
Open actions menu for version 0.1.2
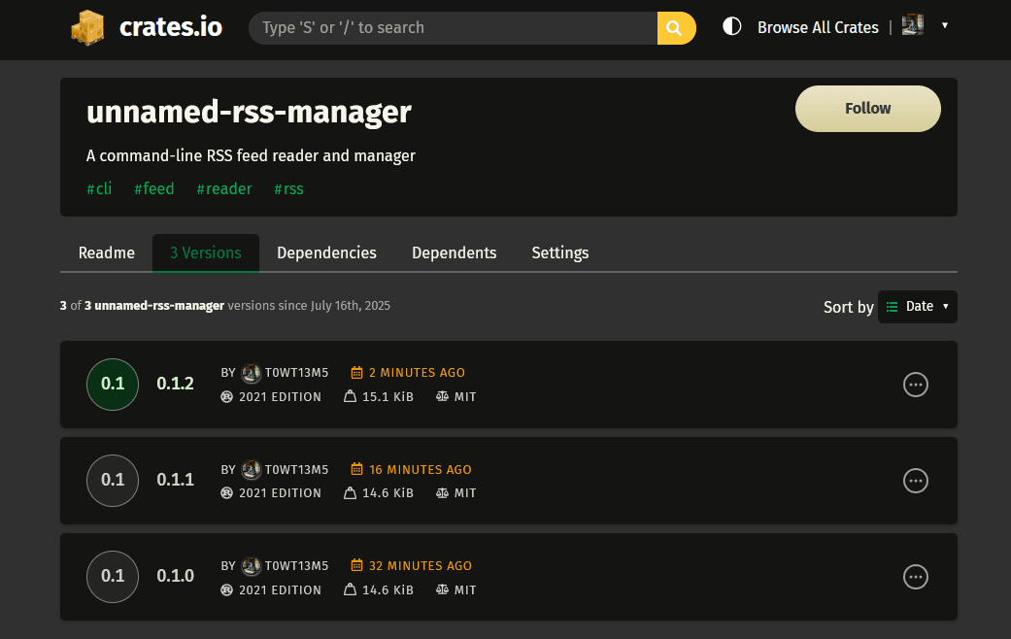click(x=915, y=385)
